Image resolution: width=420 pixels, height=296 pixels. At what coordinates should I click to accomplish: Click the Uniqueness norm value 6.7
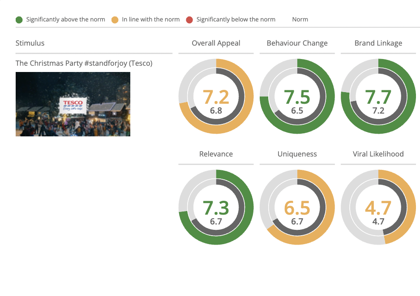tap(297, 222)
